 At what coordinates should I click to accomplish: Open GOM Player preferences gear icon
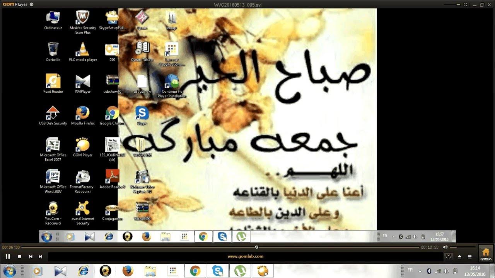pos(31,5)
